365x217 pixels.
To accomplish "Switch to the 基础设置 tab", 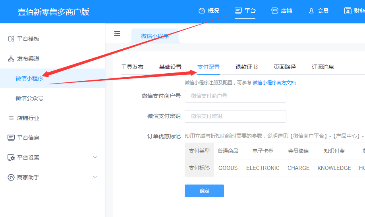I will coord(170,67).
